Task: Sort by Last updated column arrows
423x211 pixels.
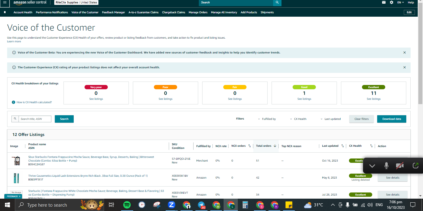Action: tap(342, 146)
